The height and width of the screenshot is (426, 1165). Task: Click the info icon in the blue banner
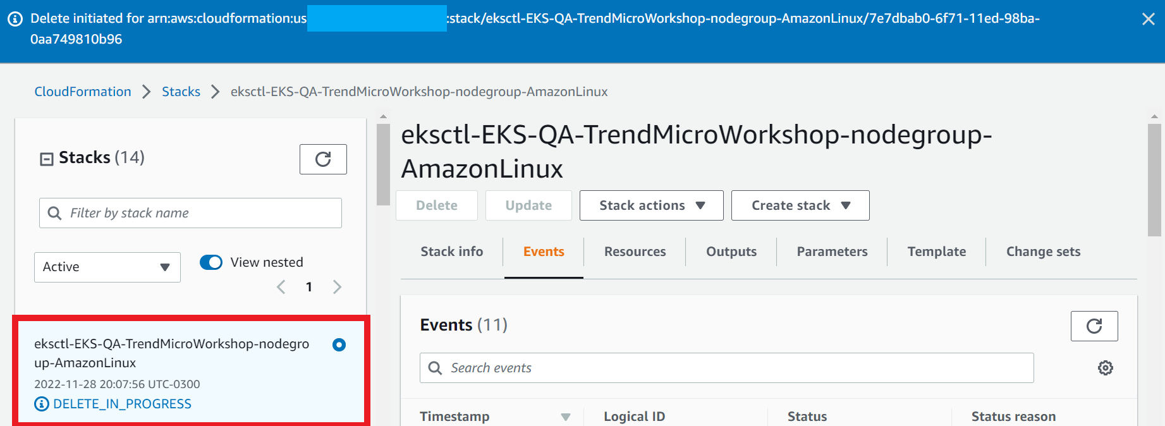point(15,19)
